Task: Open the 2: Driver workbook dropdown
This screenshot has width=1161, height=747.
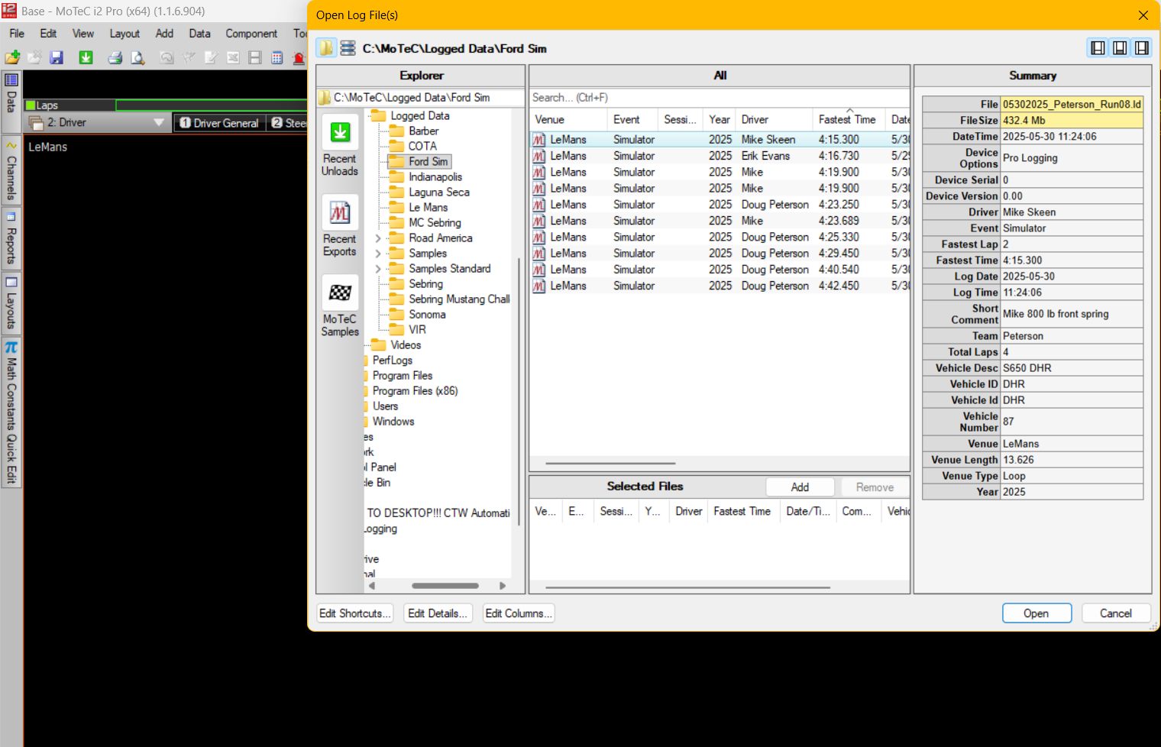Action: click(x=159, y=122)
